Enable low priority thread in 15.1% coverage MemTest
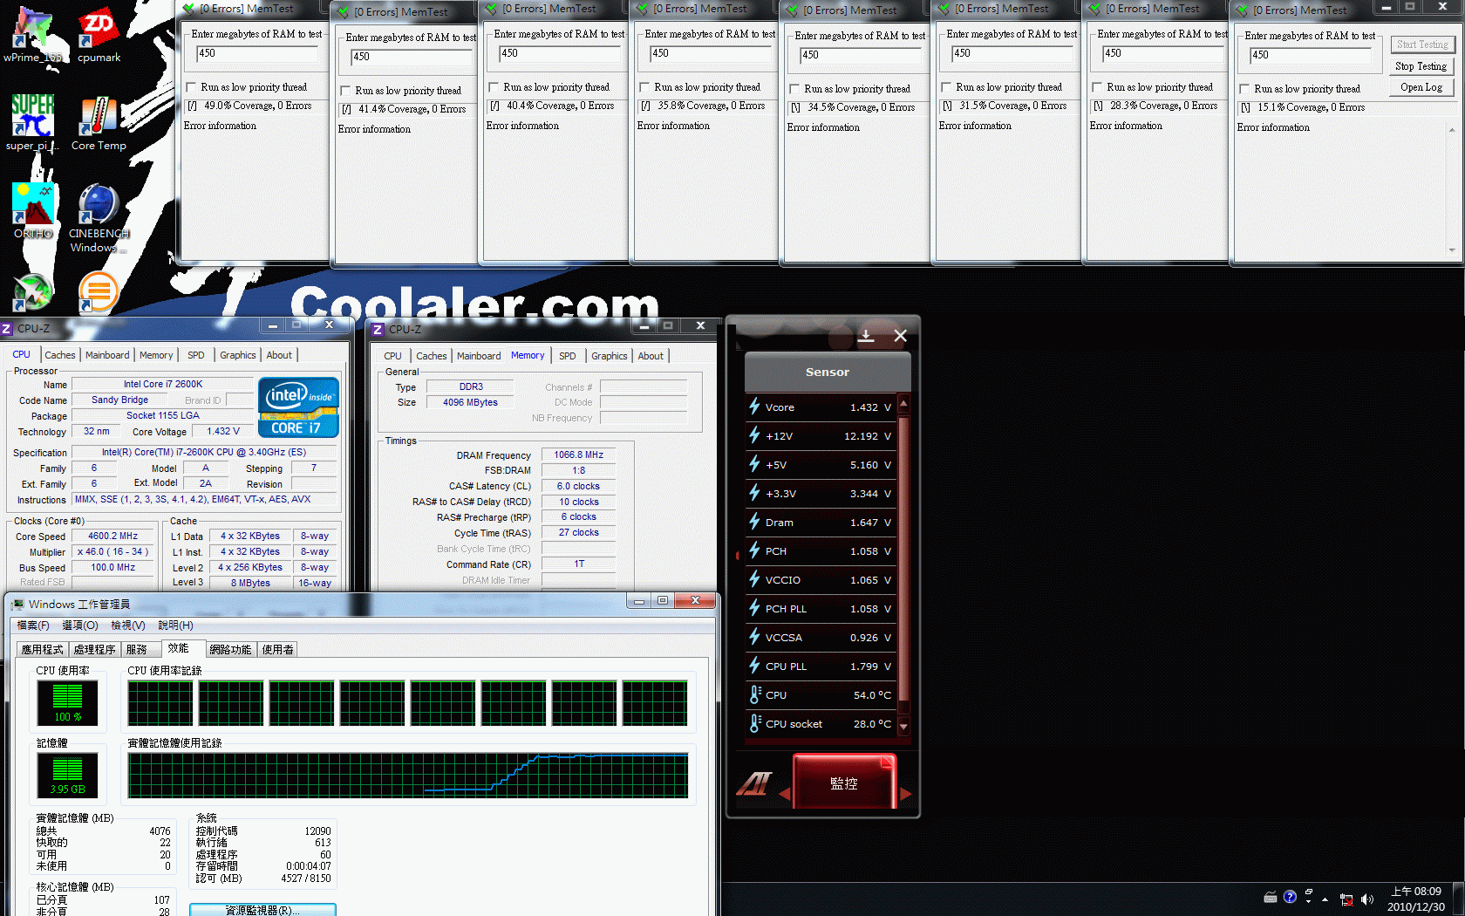This screenshot has width=1465, height=916. click(1245, 89)
